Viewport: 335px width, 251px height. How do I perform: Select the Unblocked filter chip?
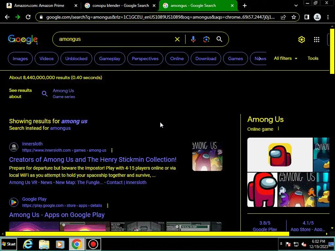76,59
